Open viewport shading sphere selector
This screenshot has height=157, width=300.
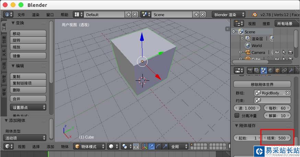[114, 146]
